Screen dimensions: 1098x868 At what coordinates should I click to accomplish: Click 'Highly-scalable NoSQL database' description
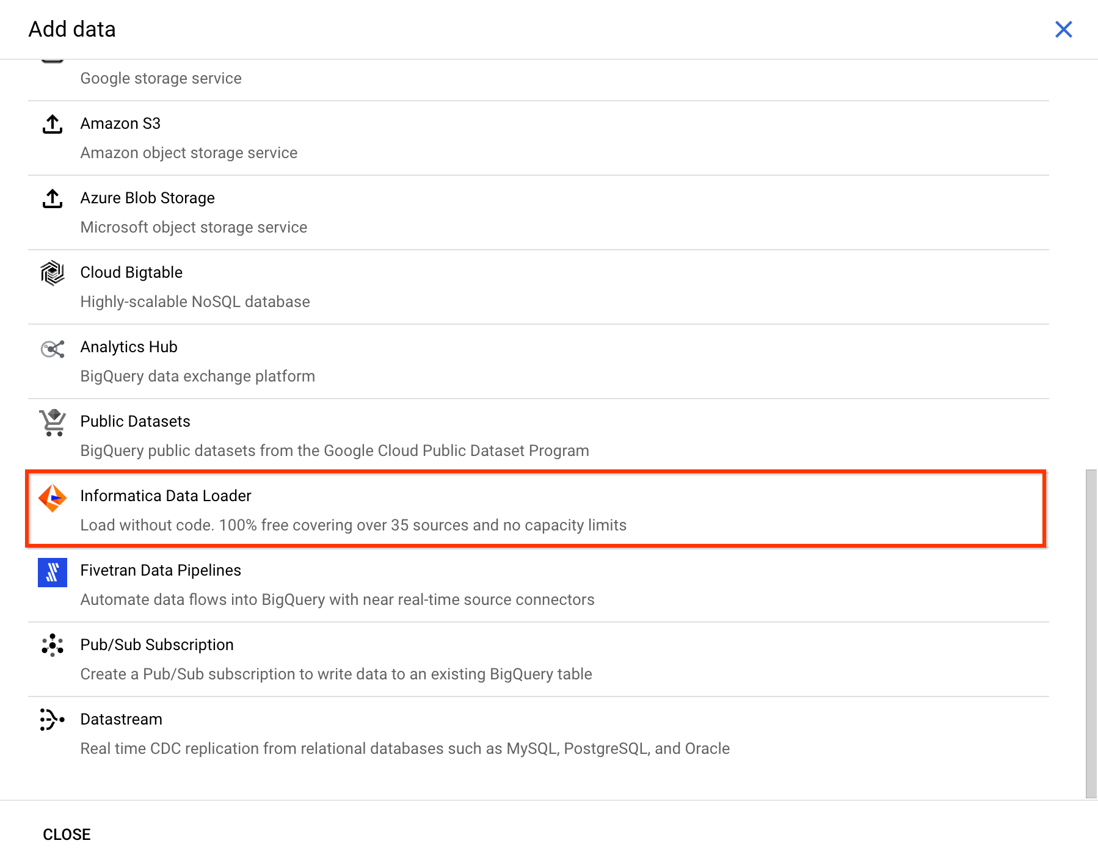pos(195,302)
